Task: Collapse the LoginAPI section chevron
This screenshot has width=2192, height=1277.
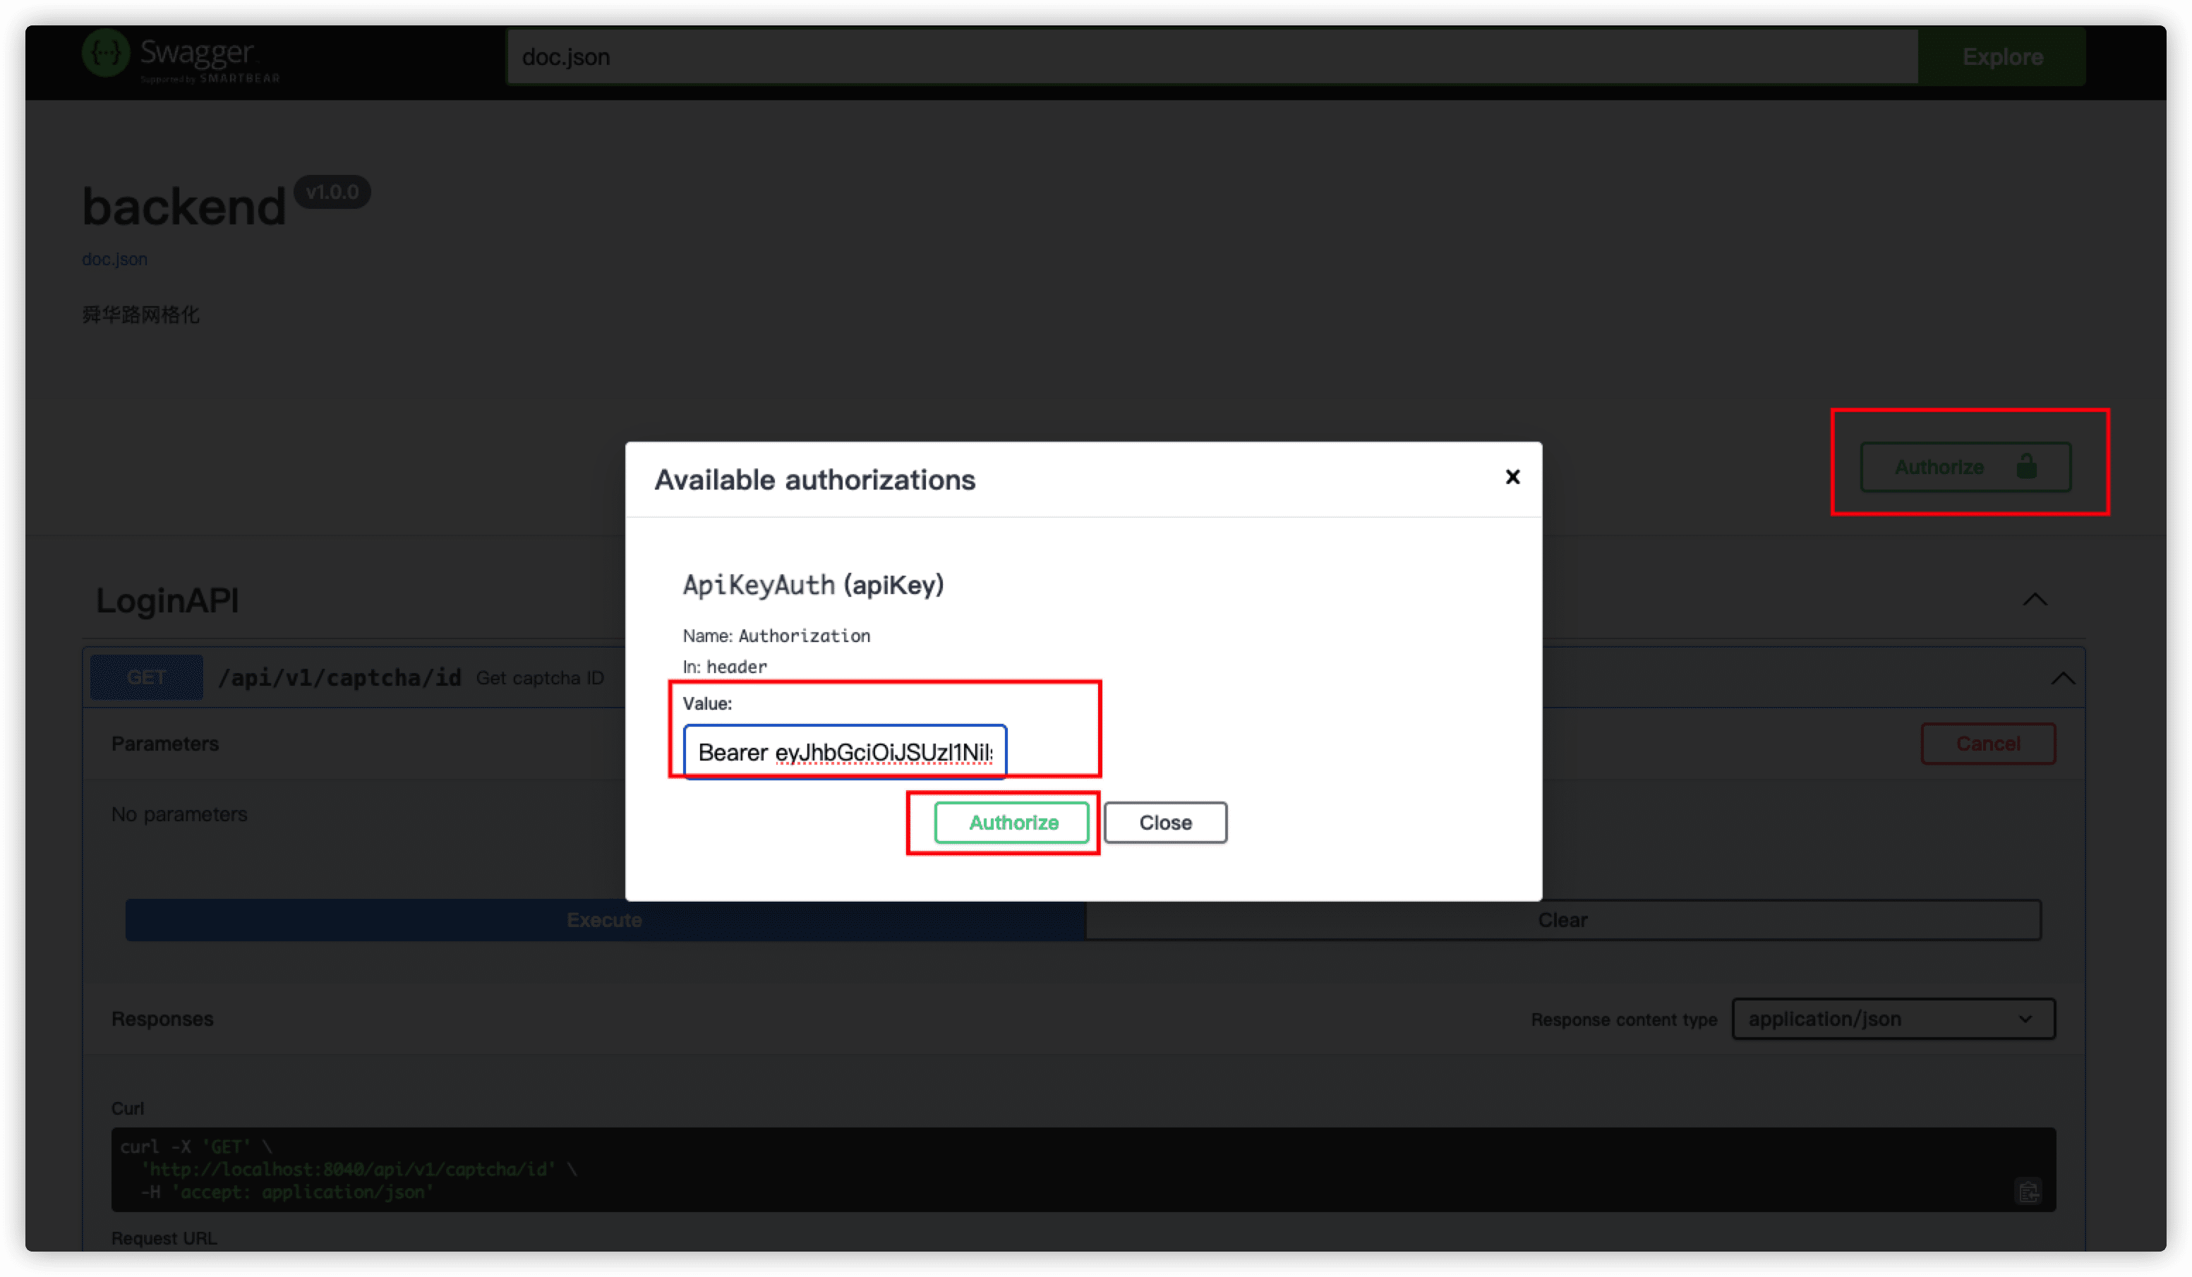Action: (x=2034, y=600)
